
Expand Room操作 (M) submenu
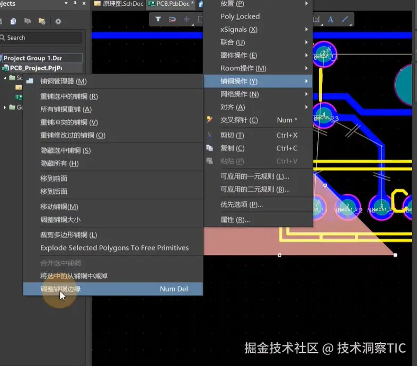(258, 68)
